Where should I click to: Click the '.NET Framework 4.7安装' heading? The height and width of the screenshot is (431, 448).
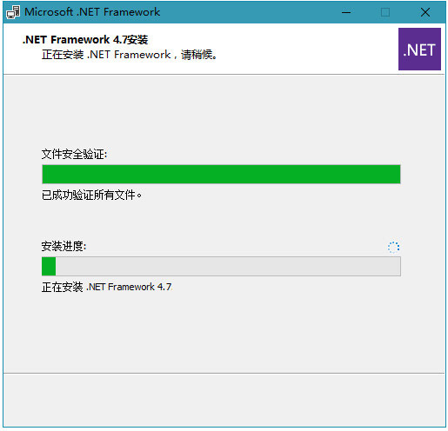coord(85,40)
